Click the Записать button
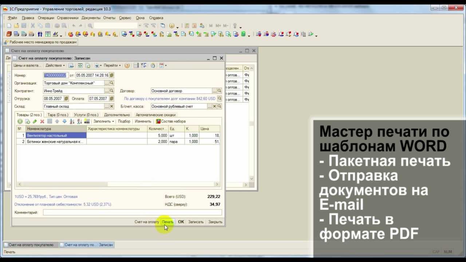Screen dimensions: 466x262 (x=196, y=222)
